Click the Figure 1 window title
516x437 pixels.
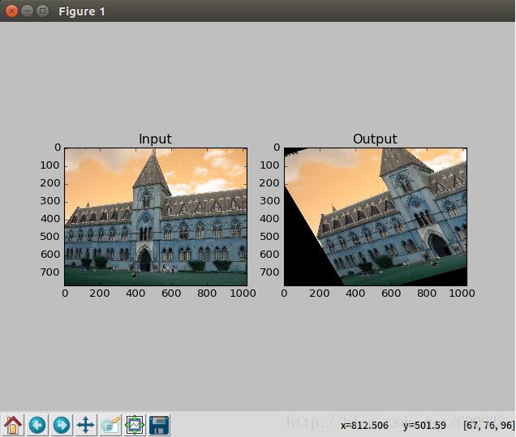82,11
